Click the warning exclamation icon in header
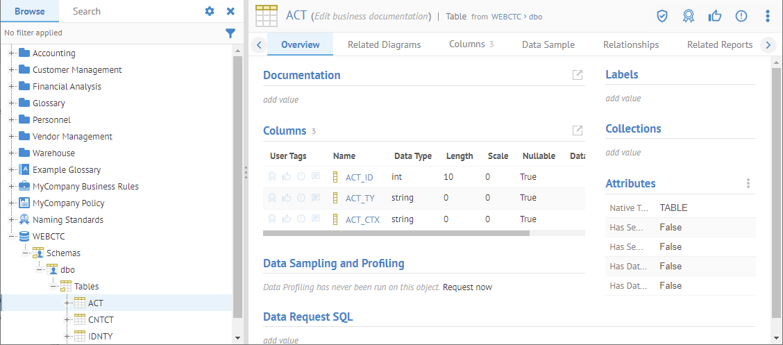783x345 pixels. click(x=741, y=16)
